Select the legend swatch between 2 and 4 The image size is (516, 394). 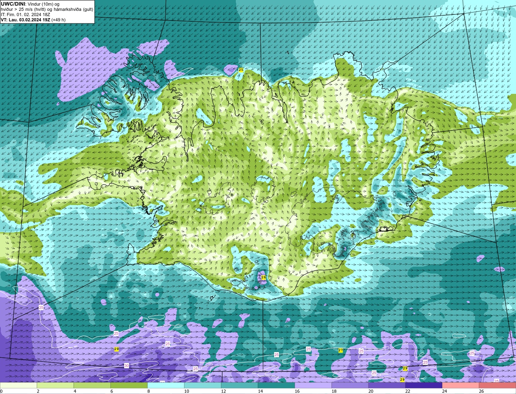click(55, 386)
